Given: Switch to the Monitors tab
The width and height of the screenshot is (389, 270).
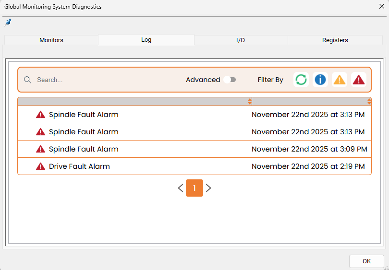Looking at the screenshot, I should click(x=51, y=40).
